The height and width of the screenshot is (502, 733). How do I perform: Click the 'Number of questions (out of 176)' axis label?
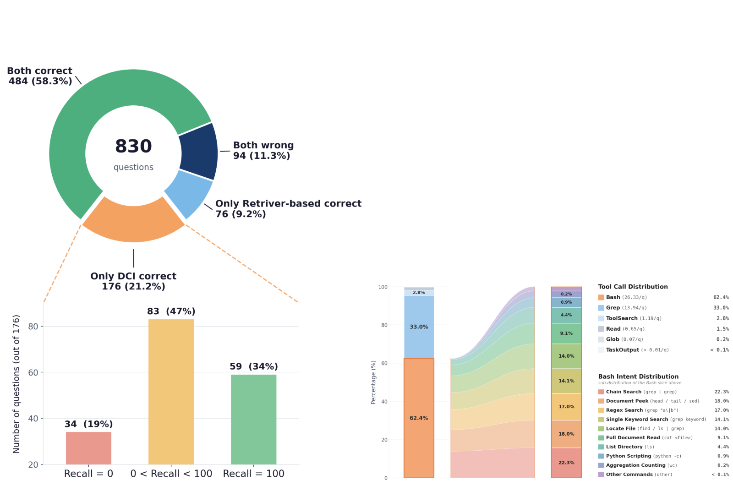click(x=16, y=384)
